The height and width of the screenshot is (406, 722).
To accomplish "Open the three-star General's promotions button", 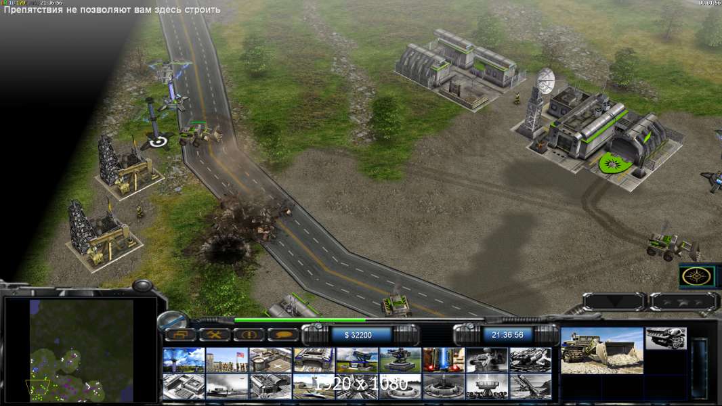I will (683, 301).
